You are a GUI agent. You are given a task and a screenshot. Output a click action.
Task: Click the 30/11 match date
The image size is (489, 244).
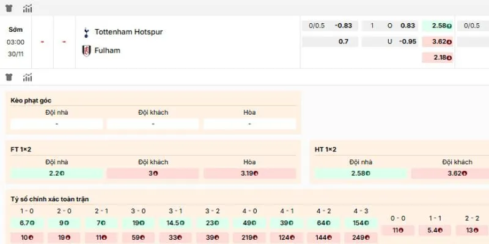click(16, 54)
